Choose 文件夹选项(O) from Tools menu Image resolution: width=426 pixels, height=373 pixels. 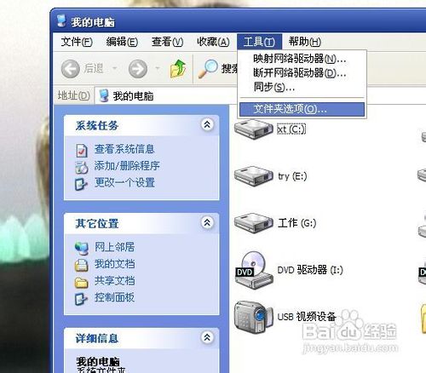tap(302, 109)
